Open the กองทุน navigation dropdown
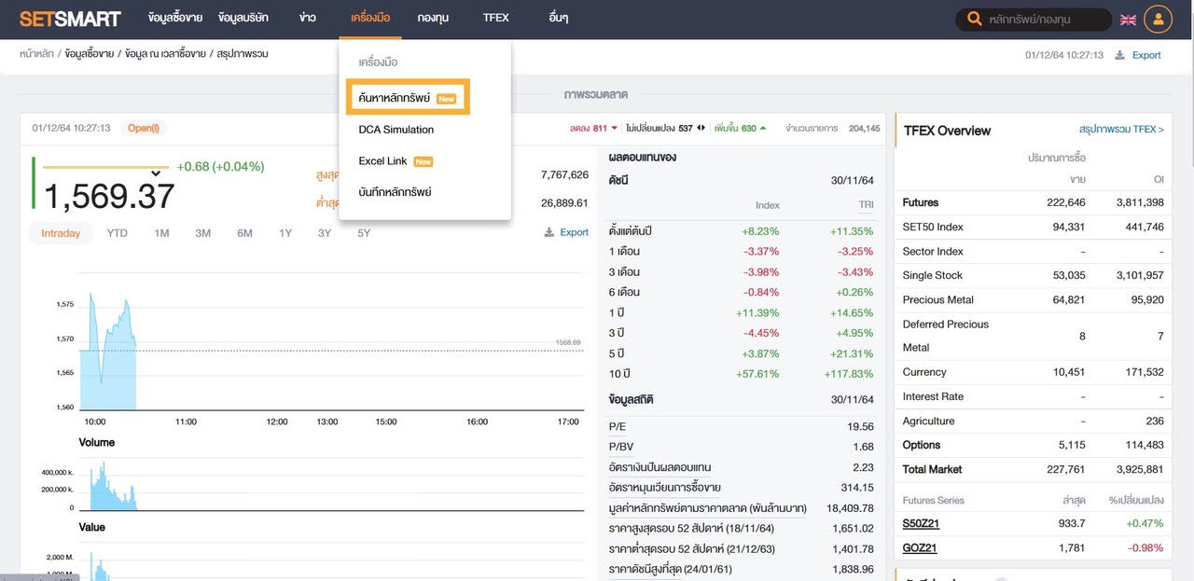Image resolution: width=1194 pixels, height=581 pixels. [433, 18]
